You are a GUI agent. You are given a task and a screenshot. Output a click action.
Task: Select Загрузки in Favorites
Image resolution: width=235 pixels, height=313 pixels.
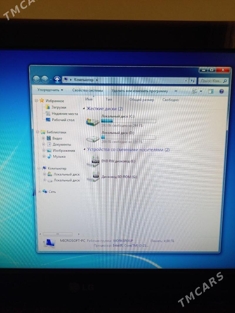point(59,107)
